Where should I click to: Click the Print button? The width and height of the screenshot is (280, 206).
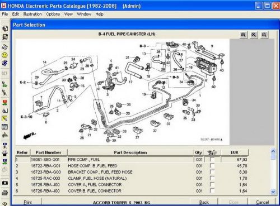(27, 202)
